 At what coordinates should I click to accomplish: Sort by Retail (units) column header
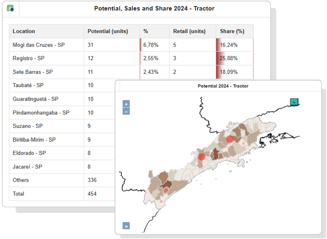[189, 31]
